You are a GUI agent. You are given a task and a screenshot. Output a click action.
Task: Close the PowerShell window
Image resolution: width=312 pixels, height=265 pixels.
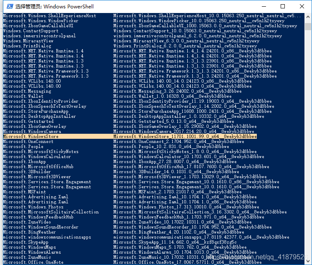[302, 6]
